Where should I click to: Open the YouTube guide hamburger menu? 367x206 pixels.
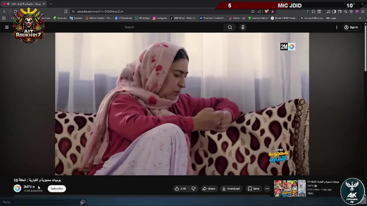point(7,27)
